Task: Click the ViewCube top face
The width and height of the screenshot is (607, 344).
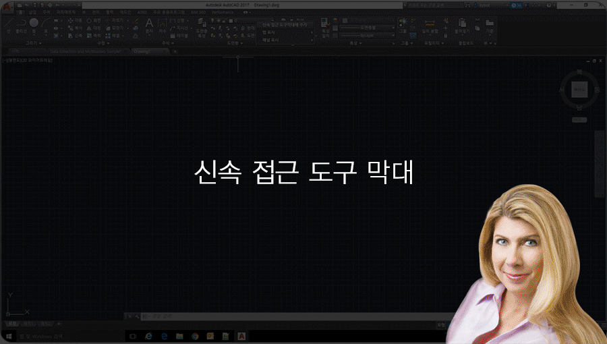Action: (x=579, y=88)
